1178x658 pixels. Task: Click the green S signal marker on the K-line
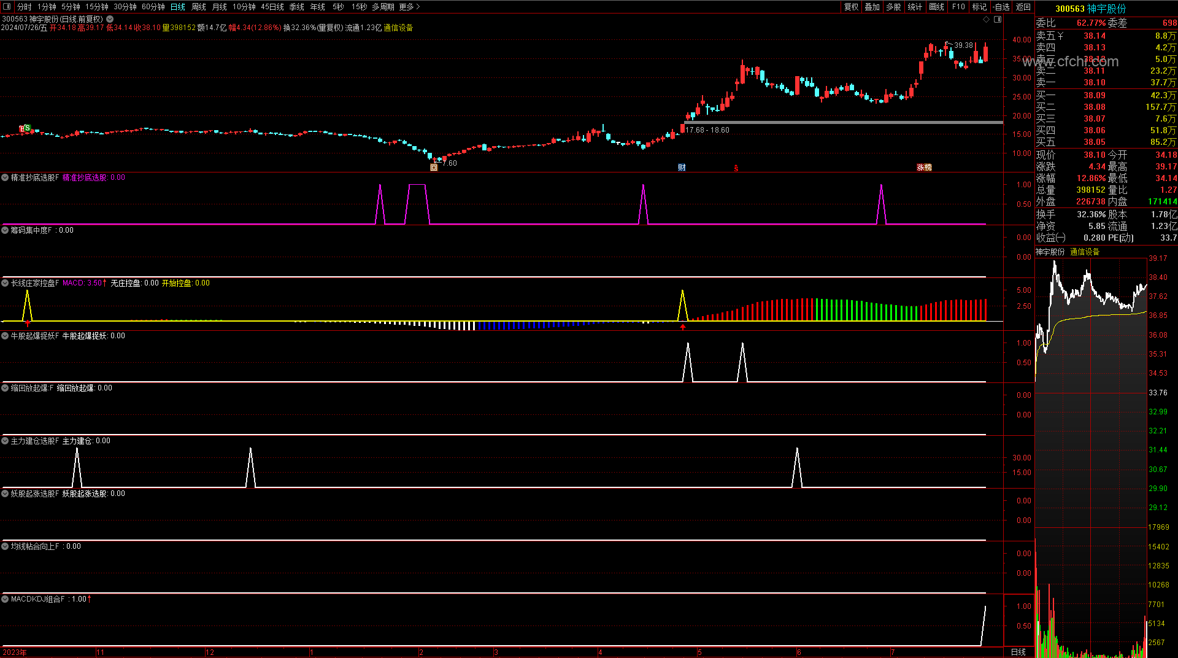click(x=27, y=128)
